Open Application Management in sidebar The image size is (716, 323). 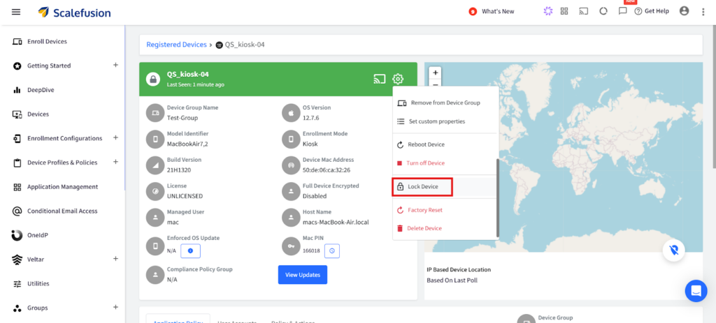(x=62, y=187)
